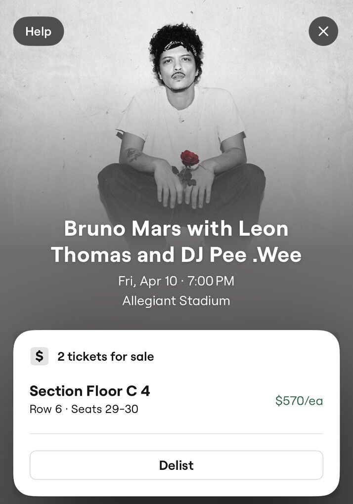Select the money icon beside '2 tickets for sale'

39,356
